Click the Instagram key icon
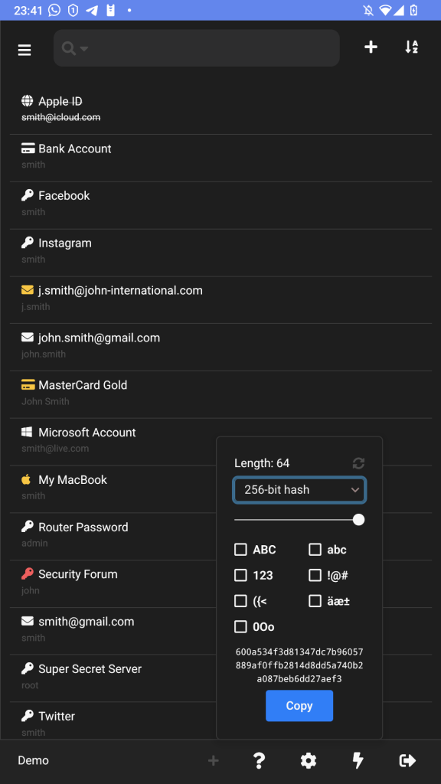 tap(28, 243)
